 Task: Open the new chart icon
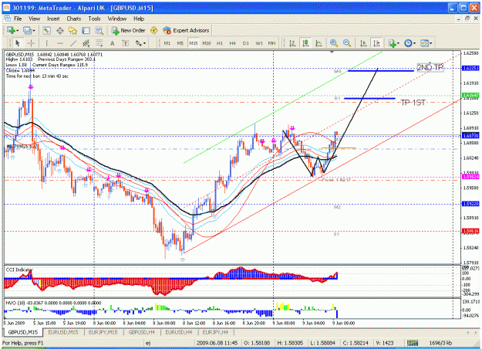tap(11, 30)
